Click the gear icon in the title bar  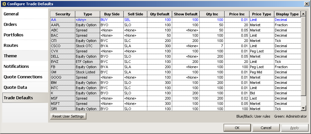point(4,4)
